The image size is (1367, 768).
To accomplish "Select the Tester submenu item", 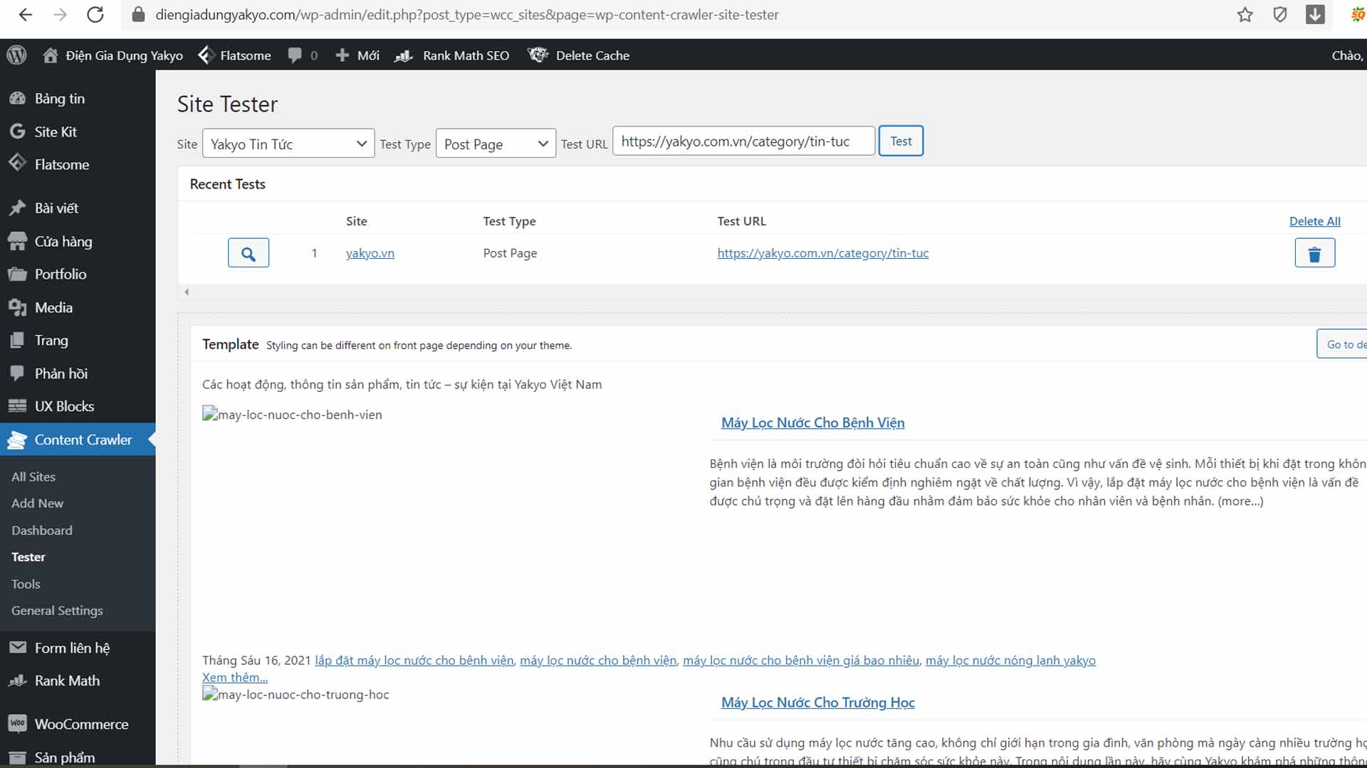I will click(x=28, y=557).
